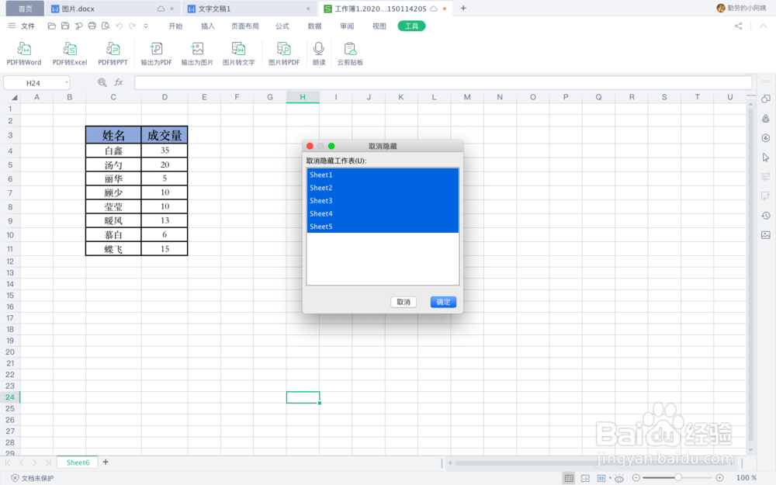
Task: Open PDF转Excel converter tool
Action: click(70, 54)
